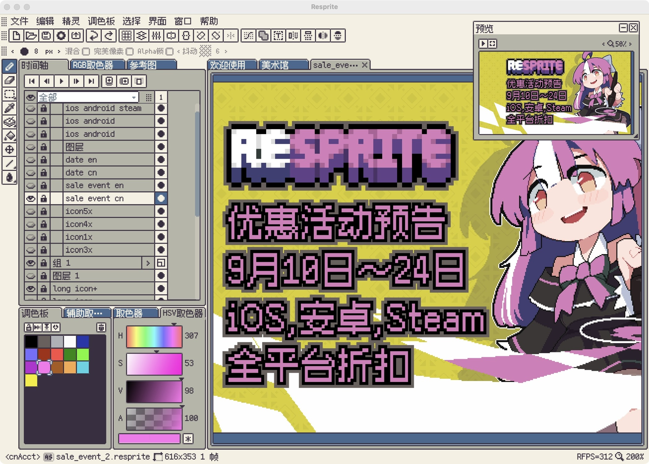
Task: Increase brush size with right arrow
Action: click(x=59, y=51)
